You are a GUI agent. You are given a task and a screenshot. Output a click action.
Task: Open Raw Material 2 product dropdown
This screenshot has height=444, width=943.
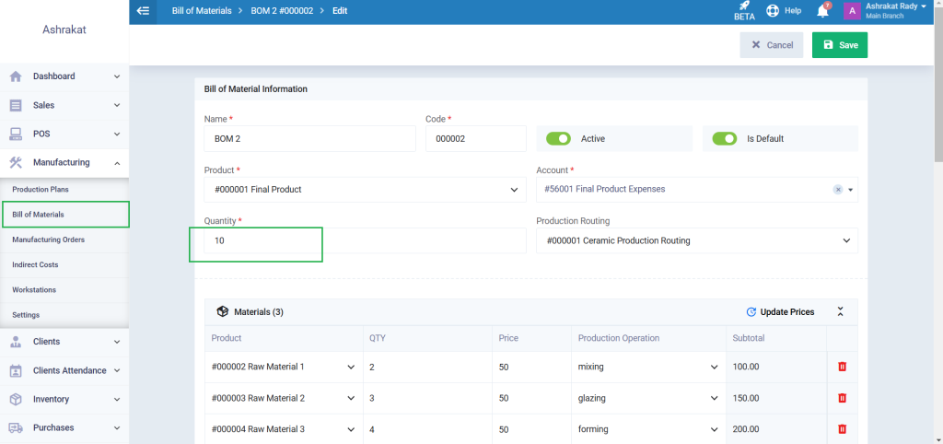tap(284, 398)
